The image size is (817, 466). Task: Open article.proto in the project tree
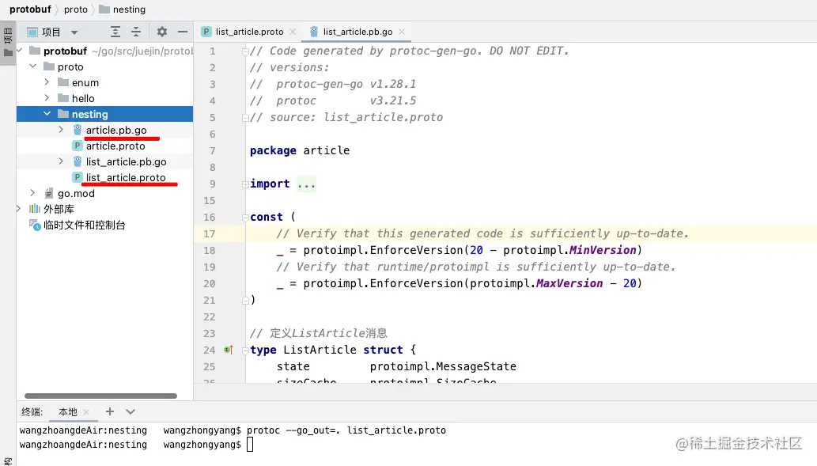pos(115,146)
